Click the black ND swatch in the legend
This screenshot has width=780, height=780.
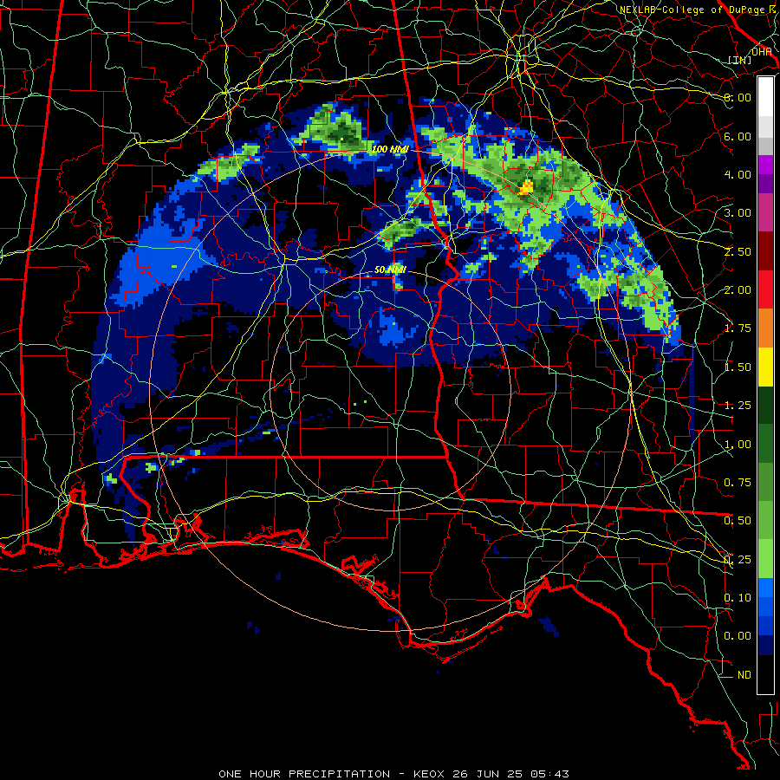click(765, 674)
